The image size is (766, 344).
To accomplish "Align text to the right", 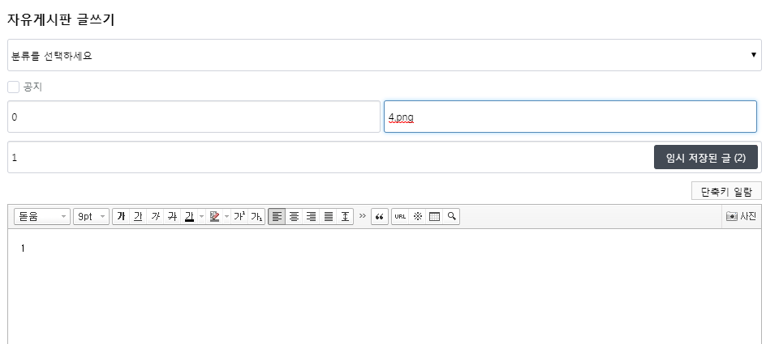I will click(312, 216).
